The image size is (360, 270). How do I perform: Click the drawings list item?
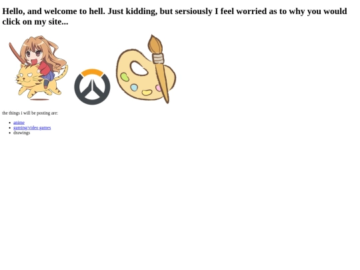(x=21, y=133)
